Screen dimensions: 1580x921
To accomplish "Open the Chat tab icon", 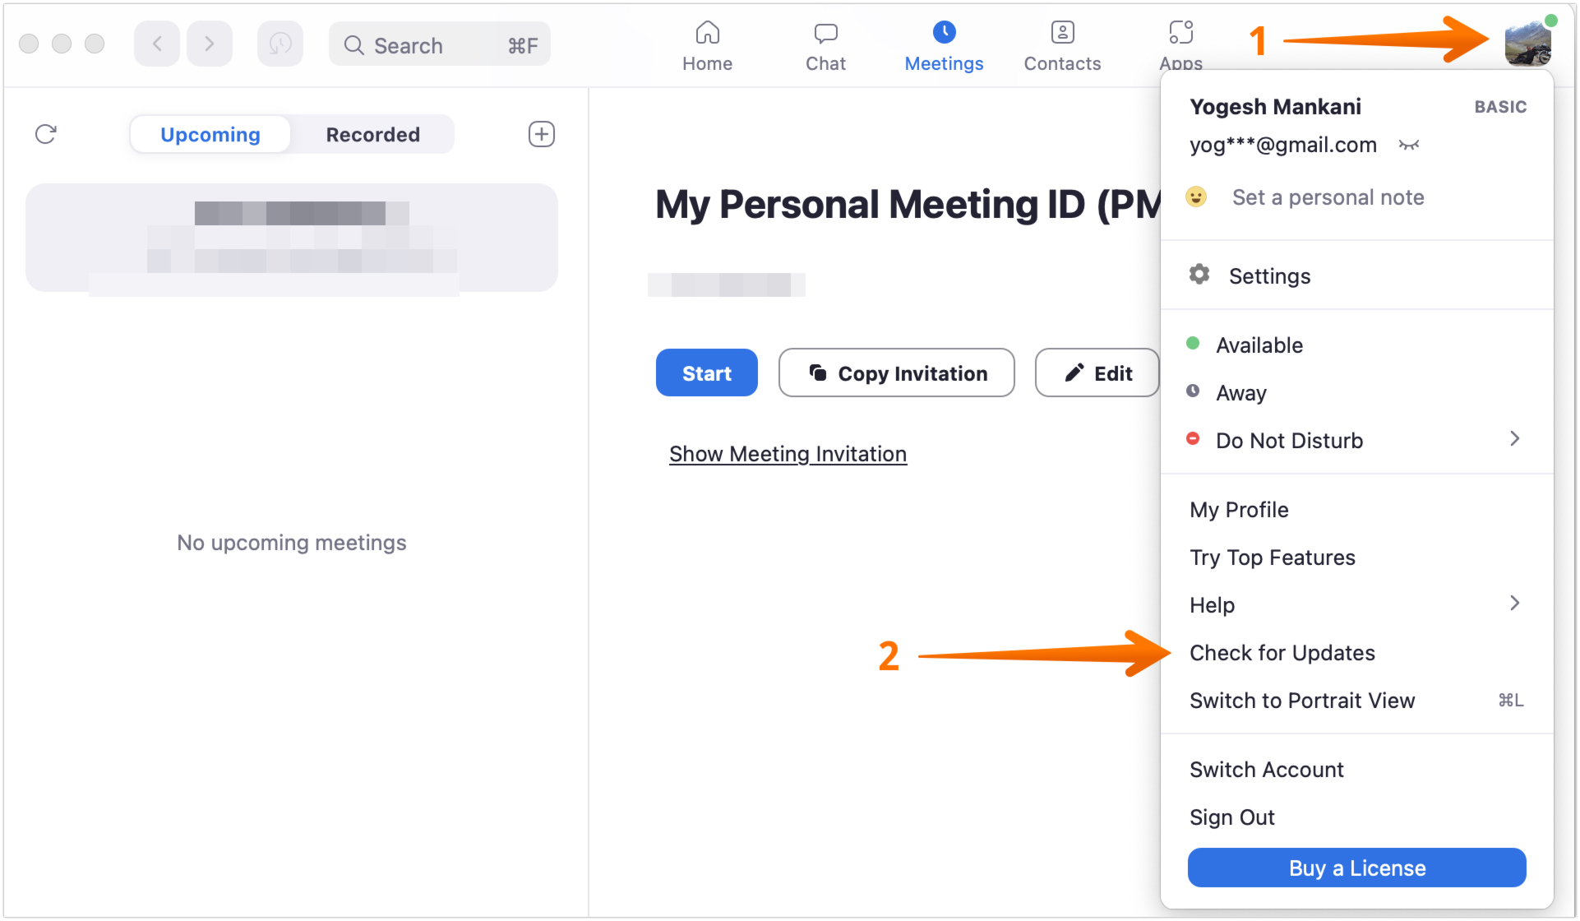I will coord(825,33).
